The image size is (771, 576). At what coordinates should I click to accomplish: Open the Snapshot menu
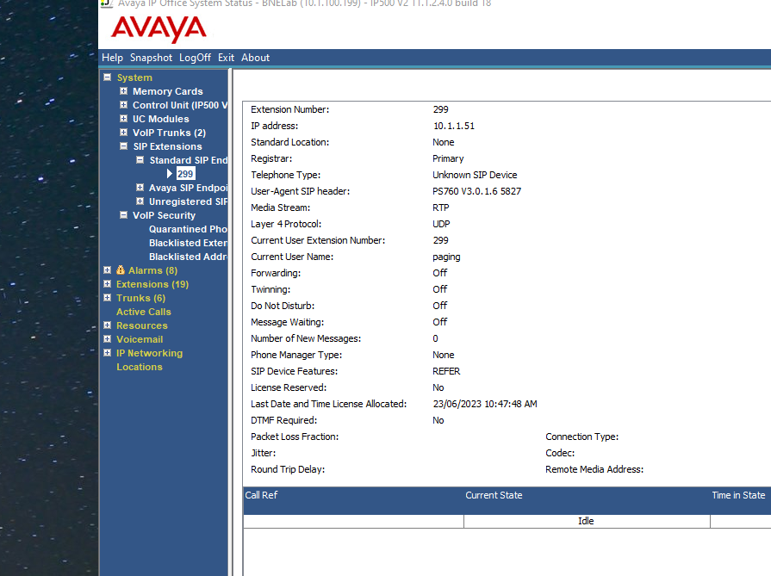tap(151, 58)
